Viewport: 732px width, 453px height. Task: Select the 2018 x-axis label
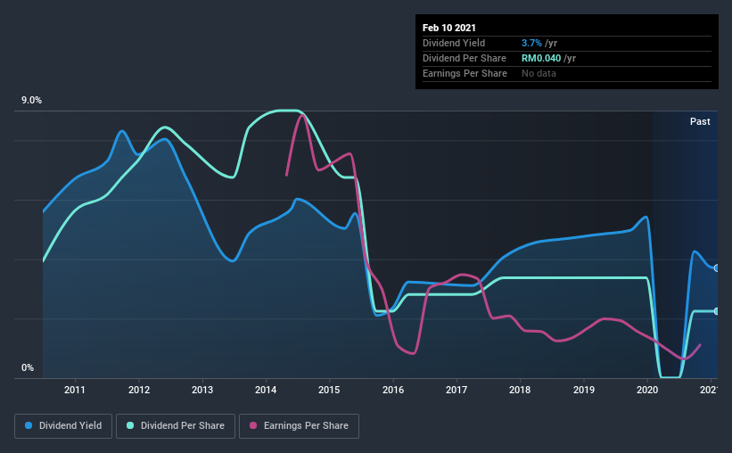(520, 390)
